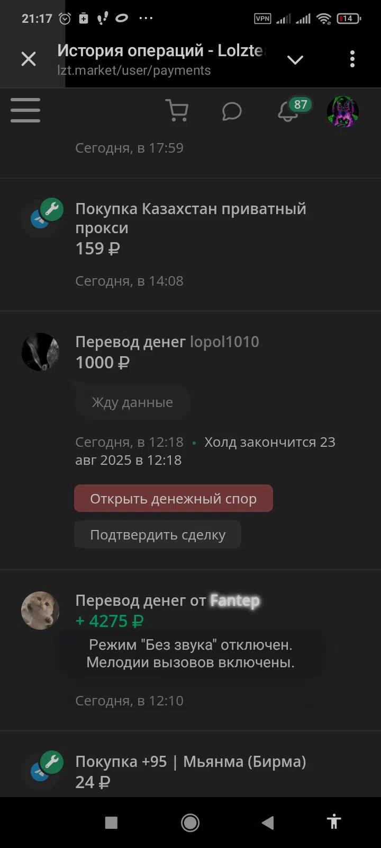Open the blurred sender name after Перевод денег от
The height and width of the screenshot is (848, 381).
click(235, 600)
